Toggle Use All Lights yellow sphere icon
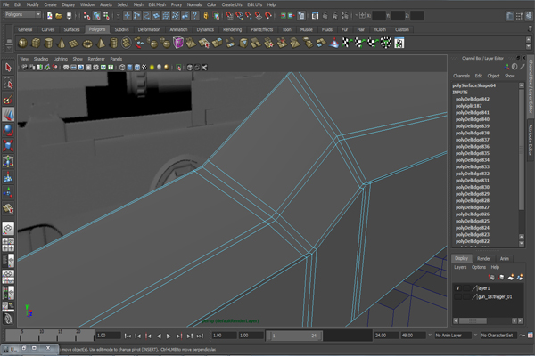 coord(152,68)
